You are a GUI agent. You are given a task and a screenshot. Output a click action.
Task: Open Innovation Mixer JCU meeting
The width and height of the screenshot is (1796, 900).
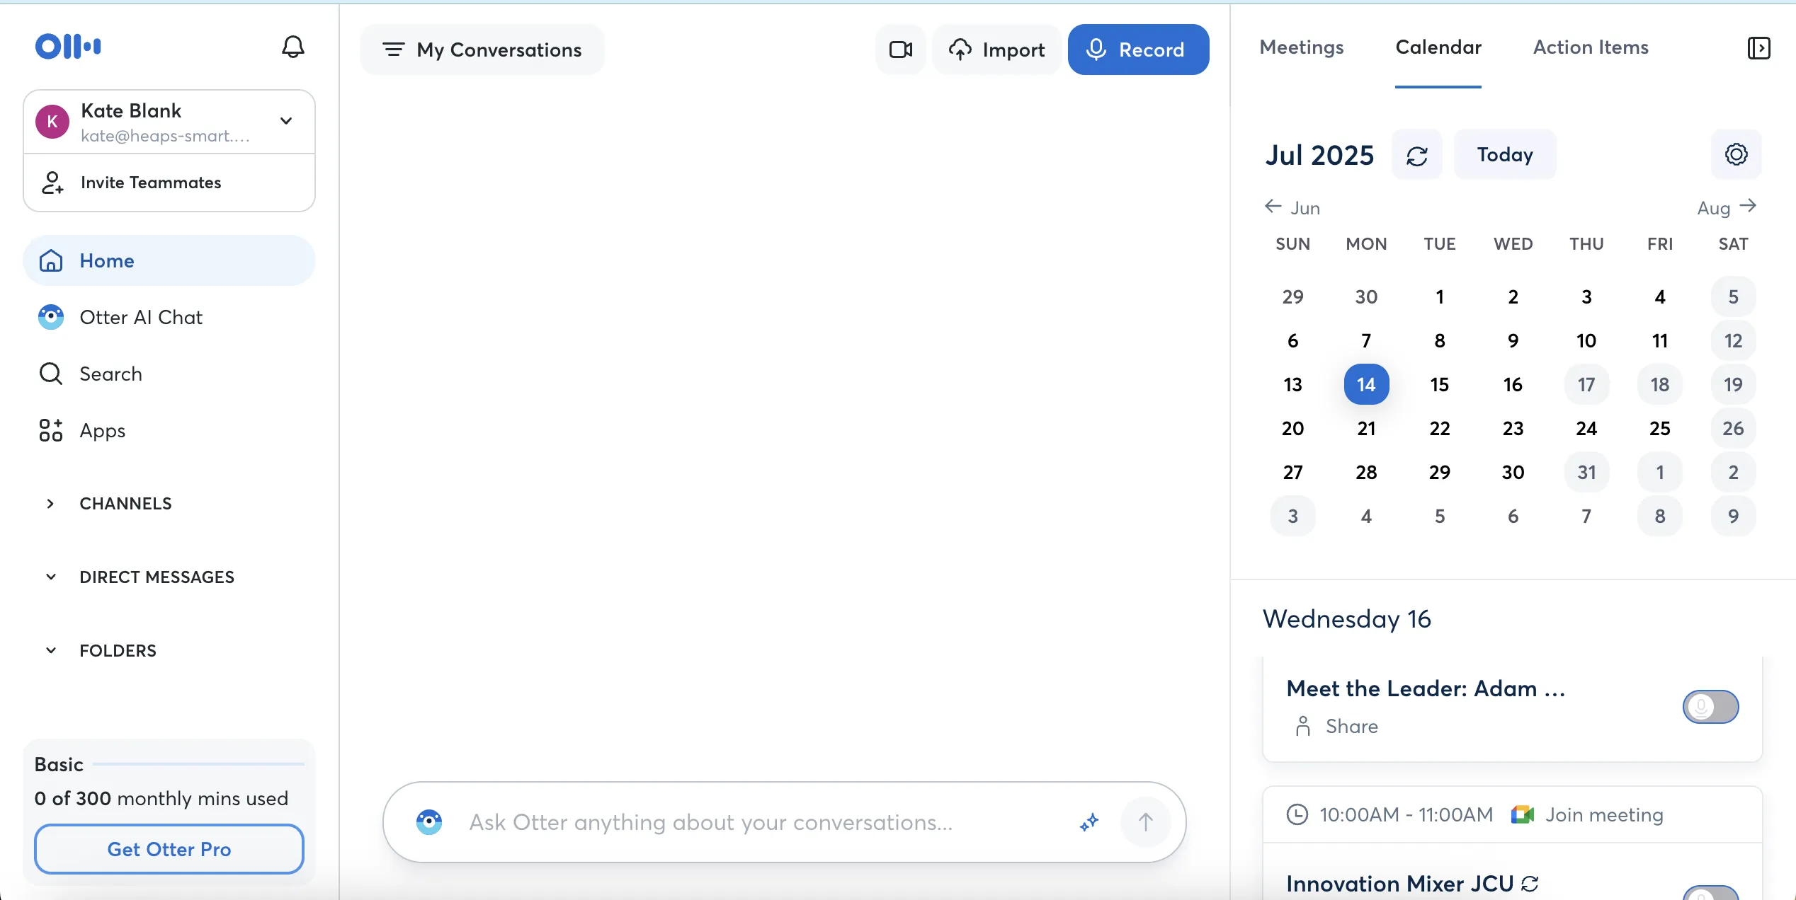[x=1399, y=884]
